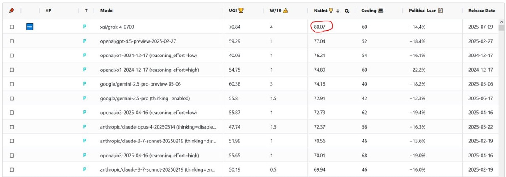Tick the checkbox for openai/gpt-4.5-preview-2025-02-27
Image resolution: width=506 pixels, height=177 pixels.
pyautogui.click(x=12, y=41)
